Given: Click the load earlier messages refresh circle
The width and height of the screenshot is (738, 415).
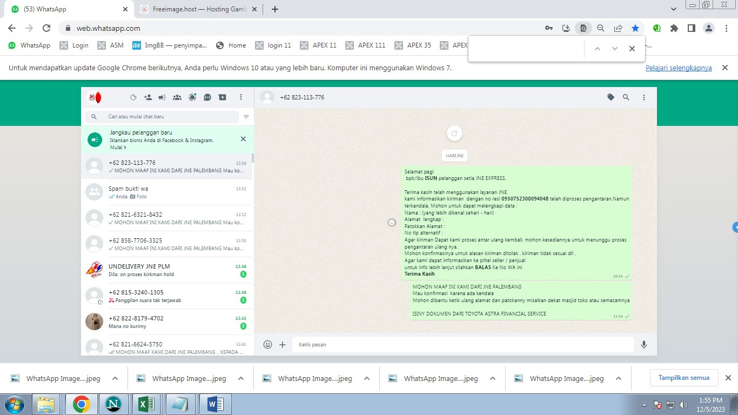Looking at the screenshot, I should (x=454, y=133).
